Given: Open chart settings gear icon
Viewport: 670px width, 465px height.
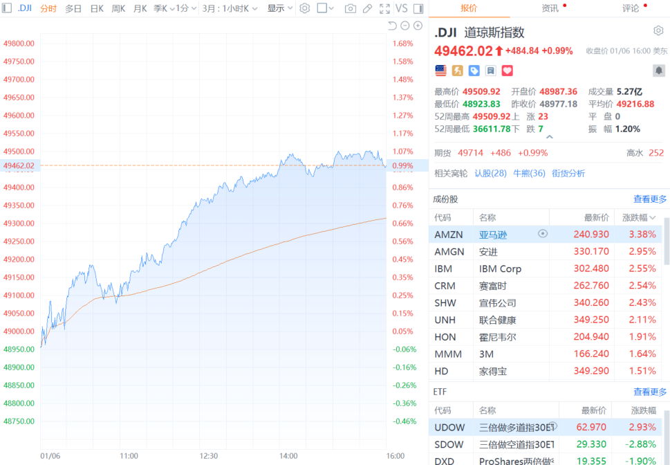Looking at the screenshot, I should click(305, 8).
